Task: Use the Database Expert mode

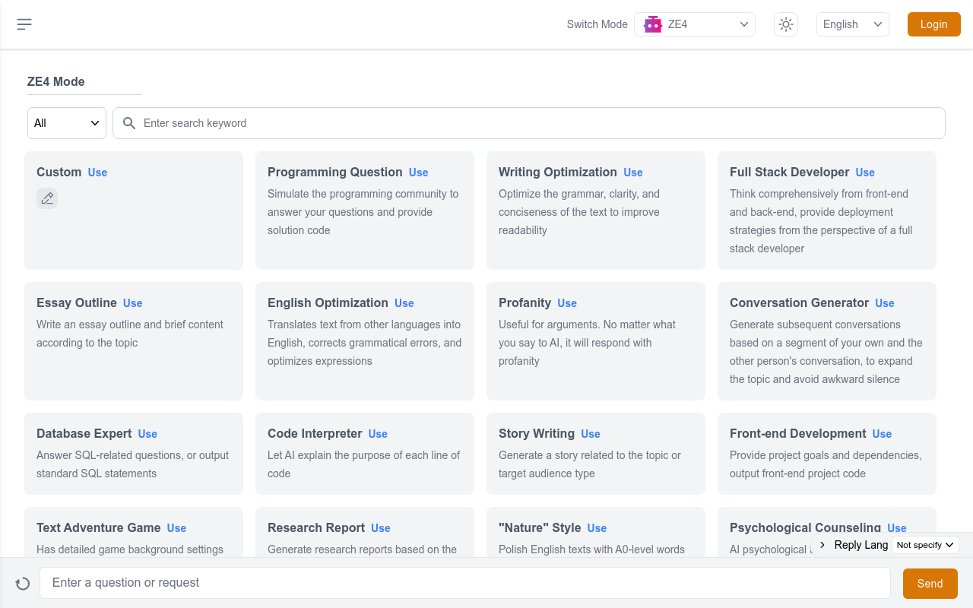Action: pos(147,434)
